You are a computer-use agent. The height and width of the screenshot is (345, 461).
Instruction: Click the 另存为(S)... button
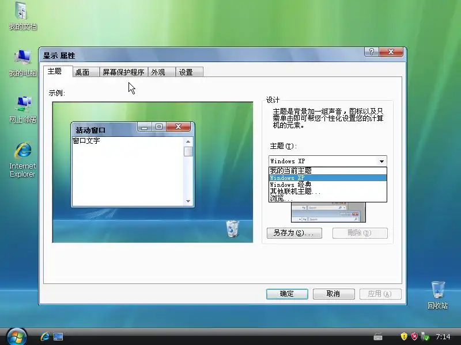(x=294, y=233)
